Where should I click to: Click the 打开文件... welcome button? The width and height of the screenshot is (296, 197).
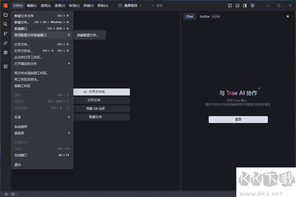pos(102,100)
